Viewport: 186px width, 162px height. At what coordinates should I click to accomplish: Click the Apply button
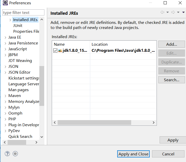coord(173,140)
